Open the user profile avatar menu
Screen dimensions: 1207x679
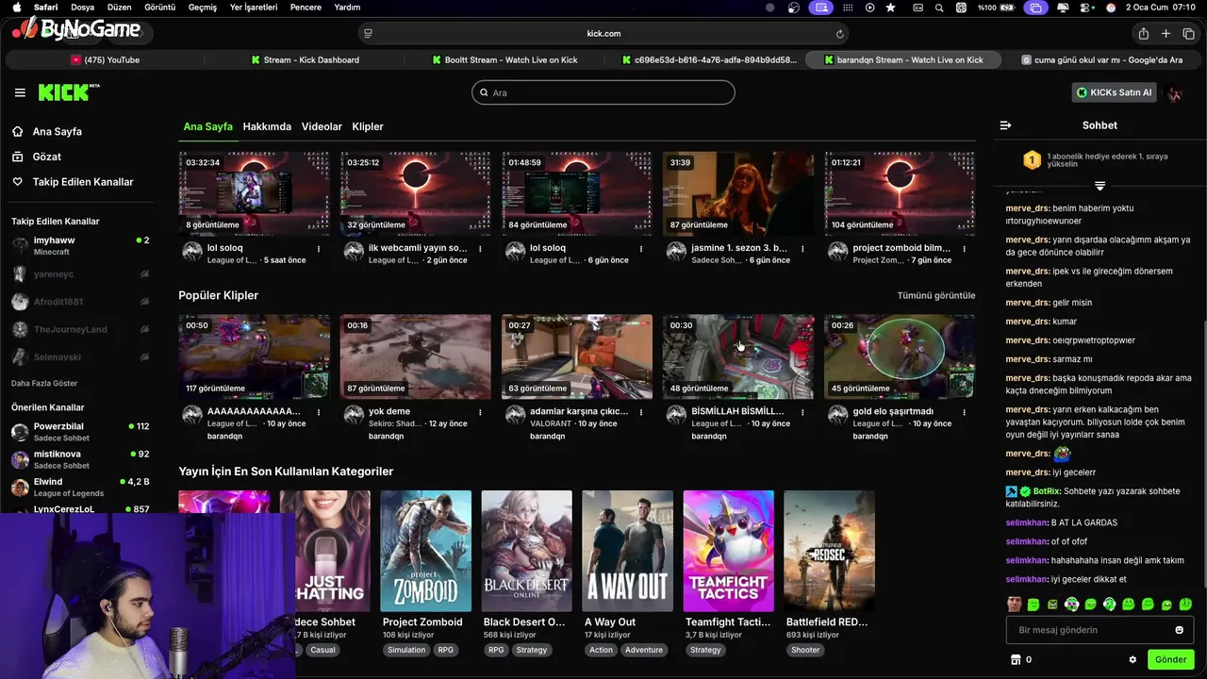point(1175,92)
